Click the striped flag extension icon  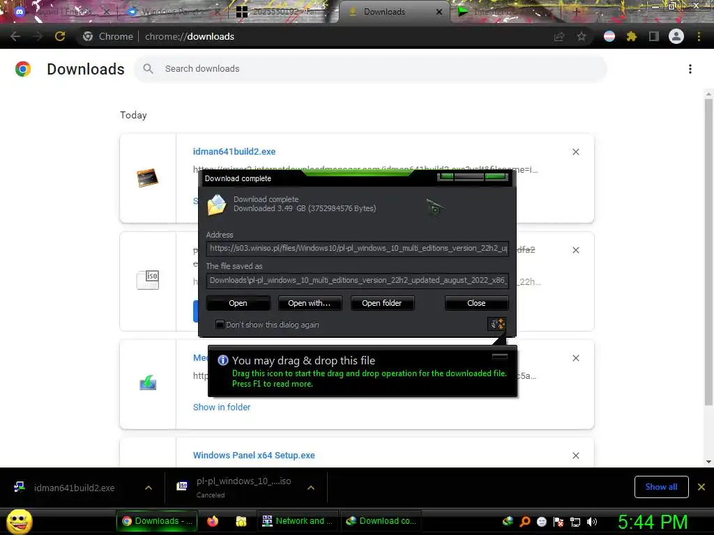point(609,36)
